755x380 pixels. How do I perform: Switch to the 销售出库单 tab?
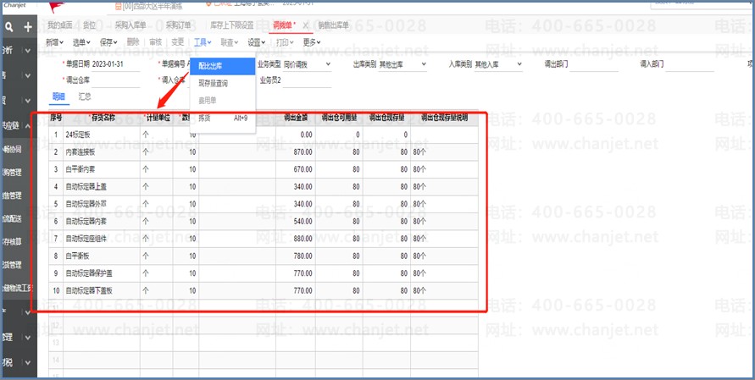[334, 25]
